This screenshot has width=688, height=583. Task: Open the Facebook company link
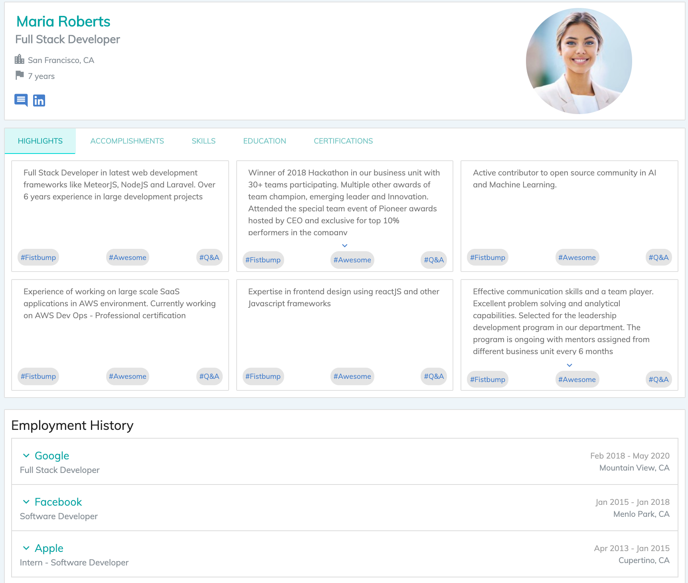[x=58, y=502]
